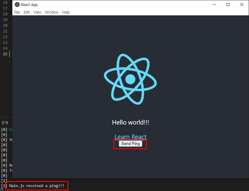Click the Send Ping button
Screen dimensions: 249x191
point(130,143)
